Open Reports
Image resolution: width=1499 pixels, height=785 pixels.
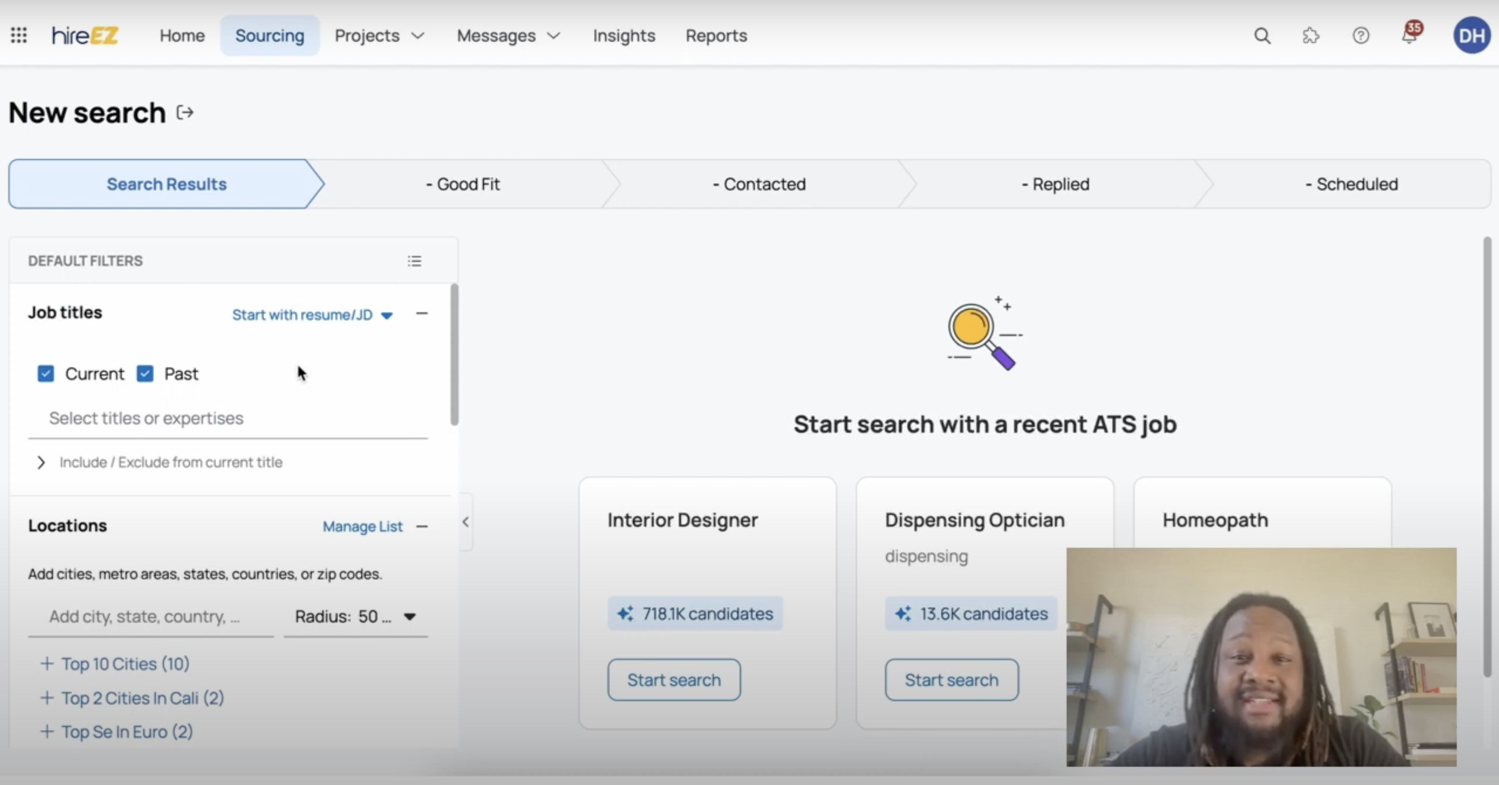(716, 36)
